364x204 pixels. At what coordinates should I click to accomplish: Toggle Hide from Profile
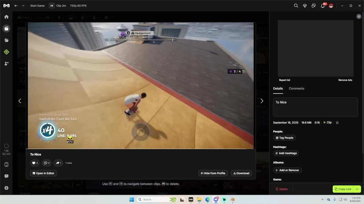coord(213,173)
